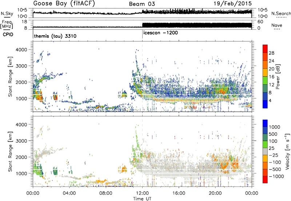Click the "4" Power colorbar value
This screenshot has height=201, width=291.
[x=270, y=101]
